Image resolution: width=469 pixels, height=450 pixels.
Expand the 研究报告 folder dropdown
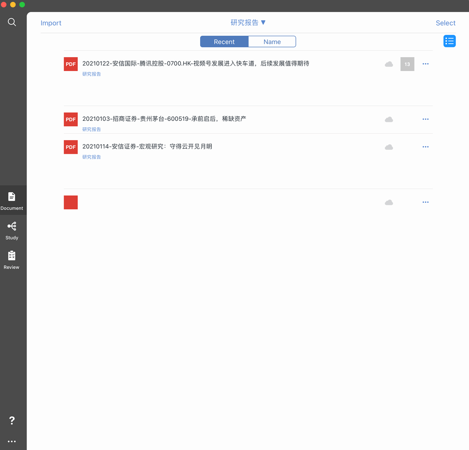[x=248, y=22]
